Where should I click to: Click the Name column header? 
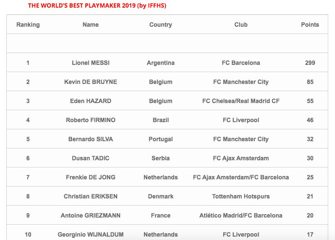pos(90,25)
